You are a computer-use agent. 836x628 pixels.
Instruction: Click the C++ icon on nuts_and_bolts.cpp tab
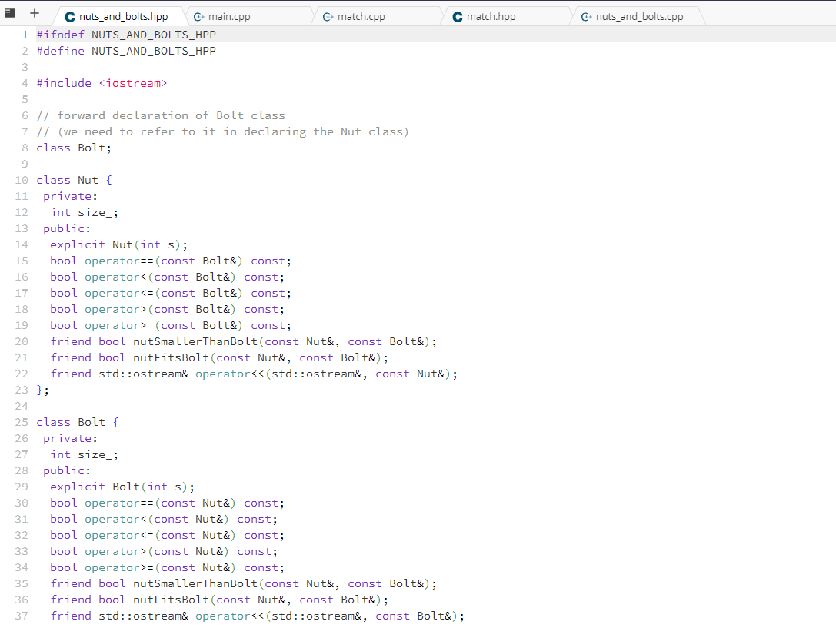(587, 17)
